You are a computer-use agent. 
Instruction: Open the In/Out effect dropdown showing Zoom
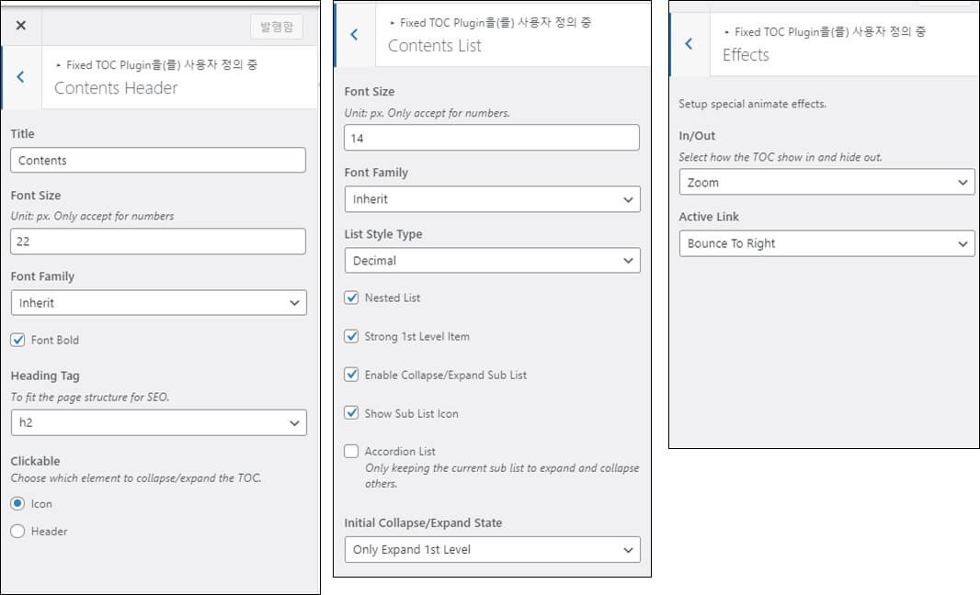(x=826, y=182)
